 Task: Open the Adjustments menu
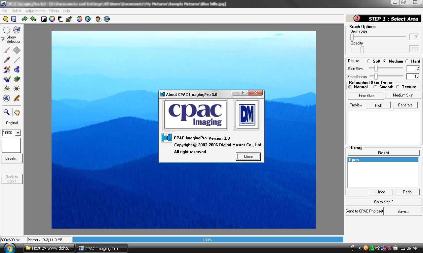pyautogui.click(x=35, y=11)
